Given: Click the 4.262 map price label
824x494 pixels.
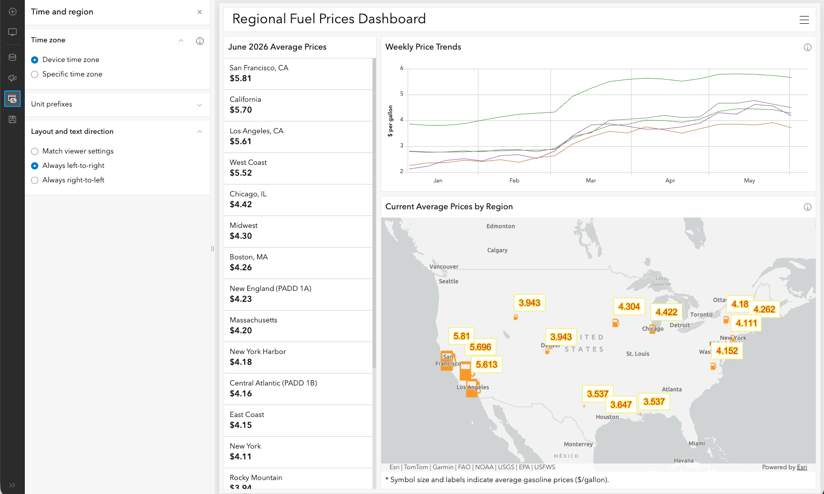Looking at the screenshot, I should 764,310.
